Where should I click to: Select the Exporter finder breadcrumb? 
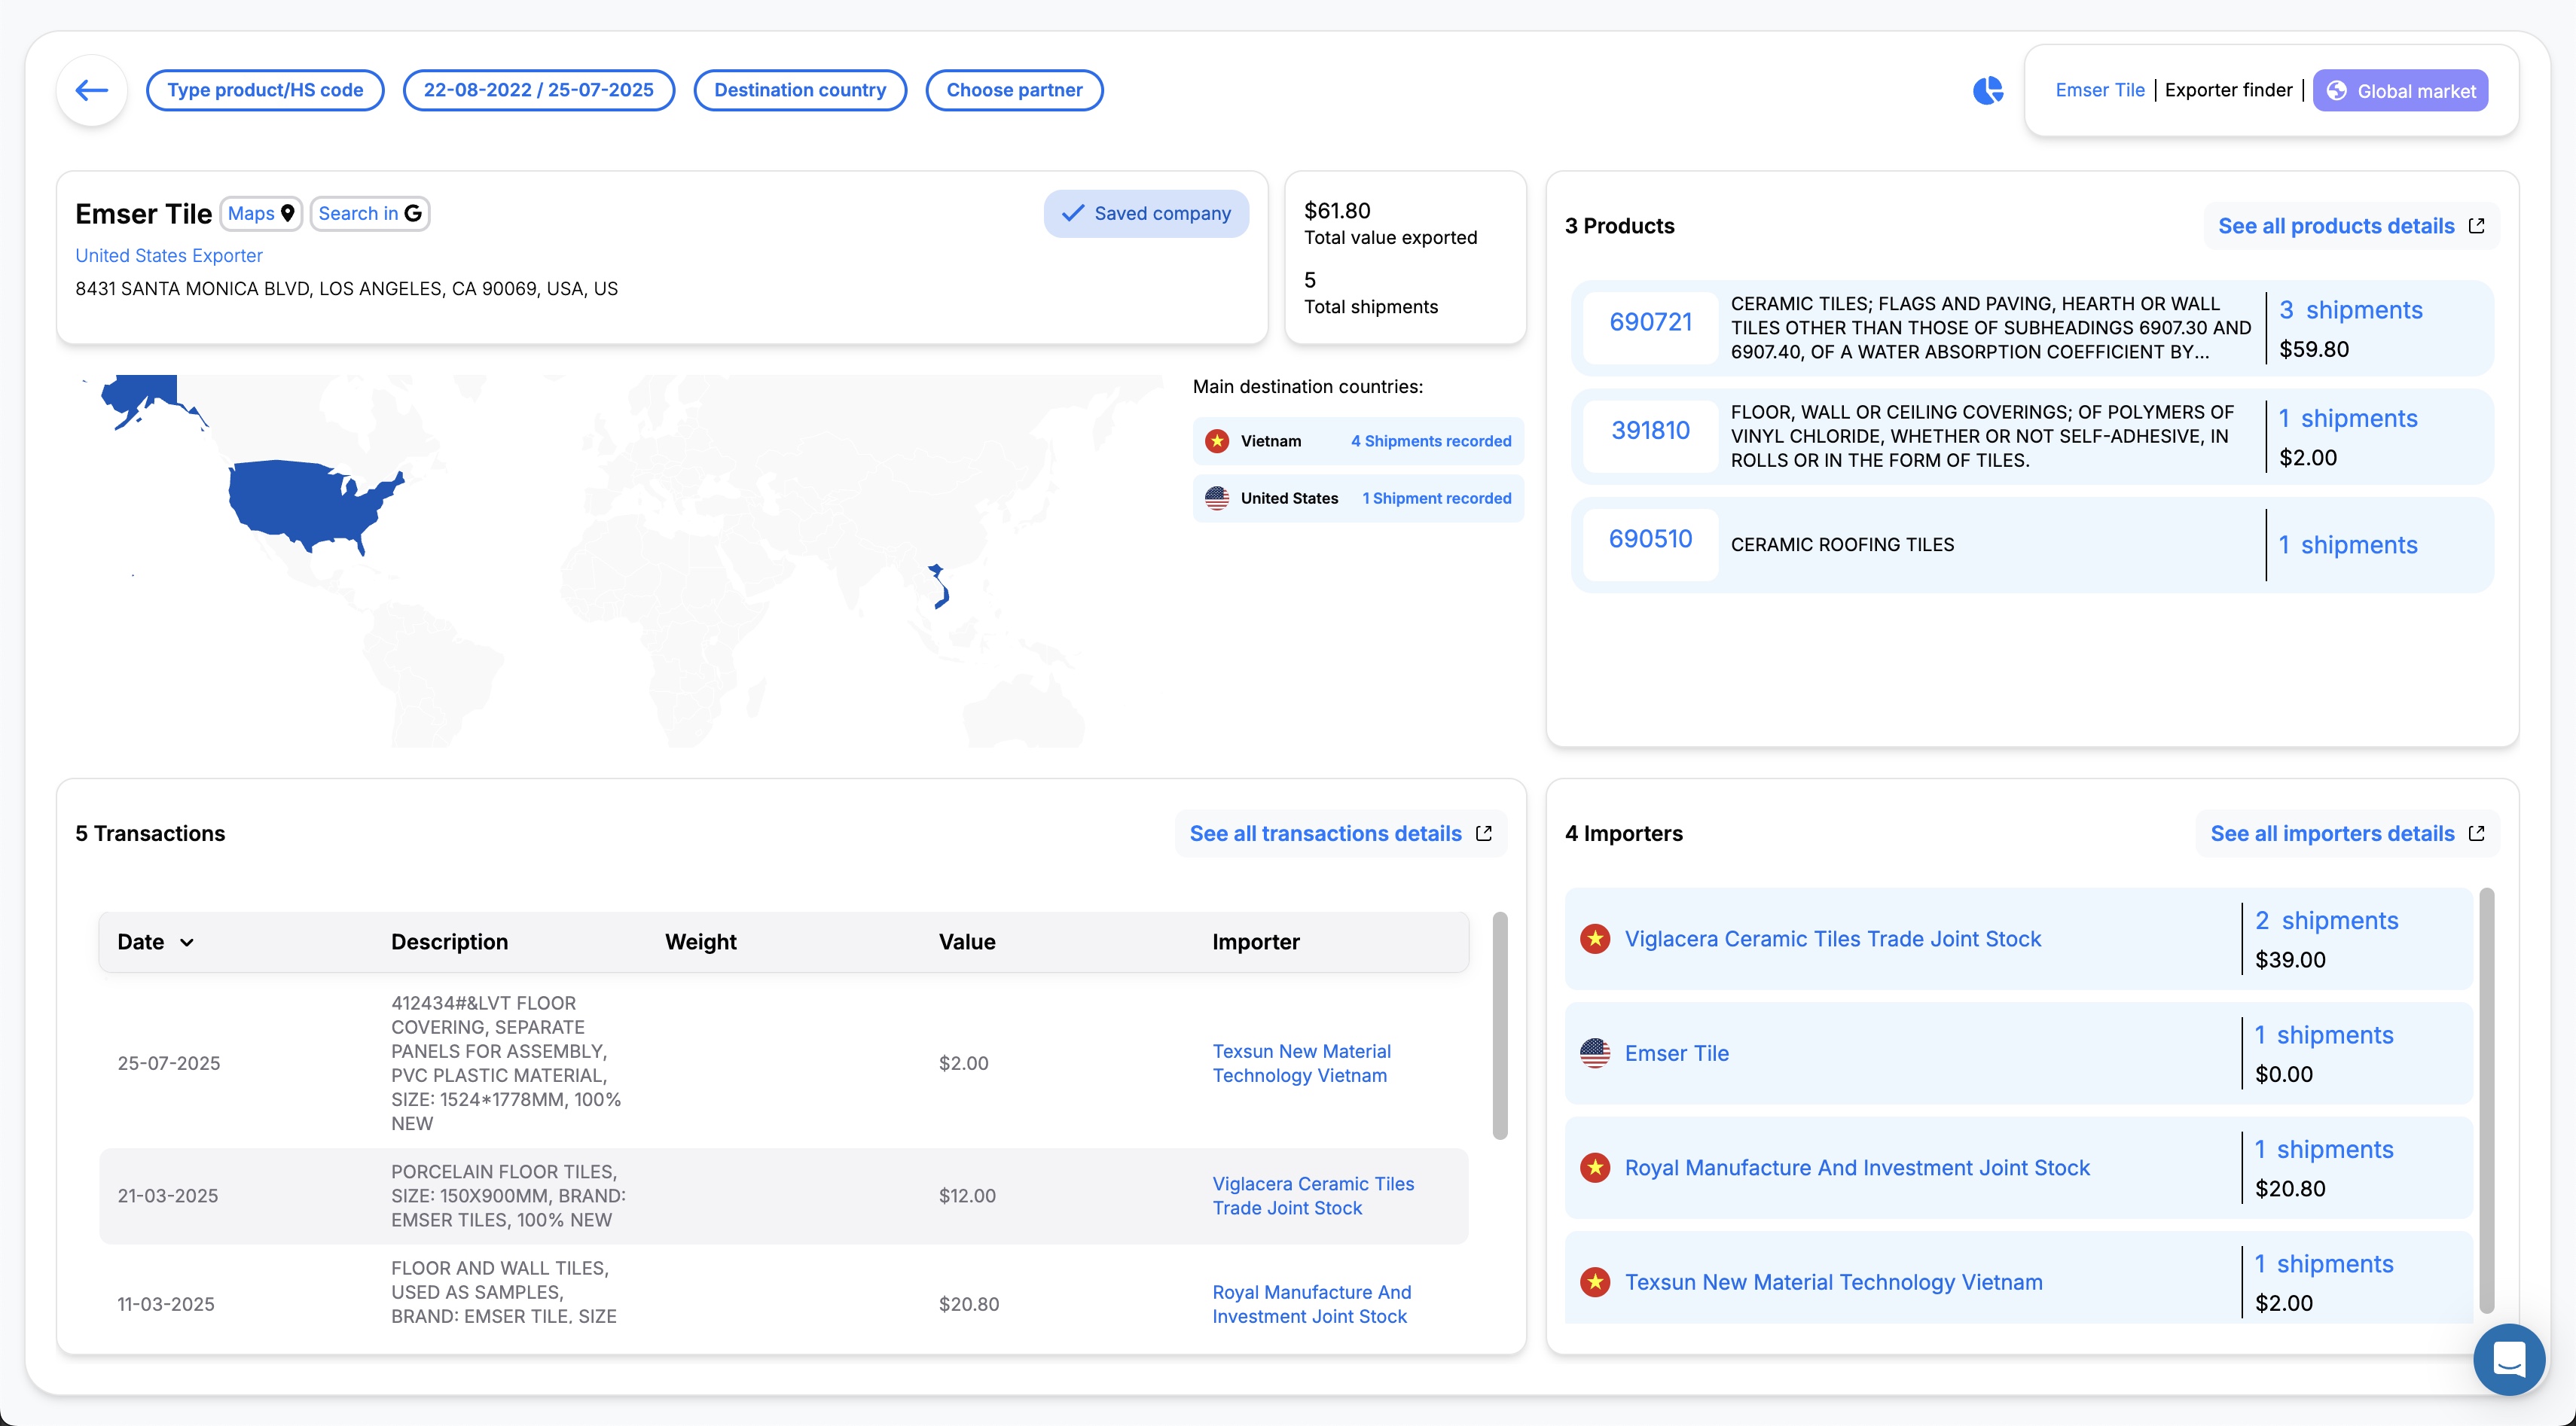(2228, 91)
